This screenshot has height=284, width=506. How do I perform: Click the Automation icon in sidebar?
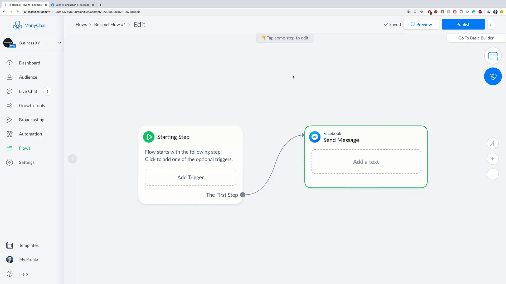(x=9, y=134)
